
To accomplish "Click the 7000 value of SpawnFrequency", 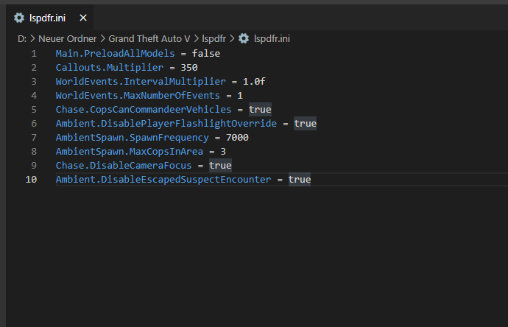I will tap(238, 137).
